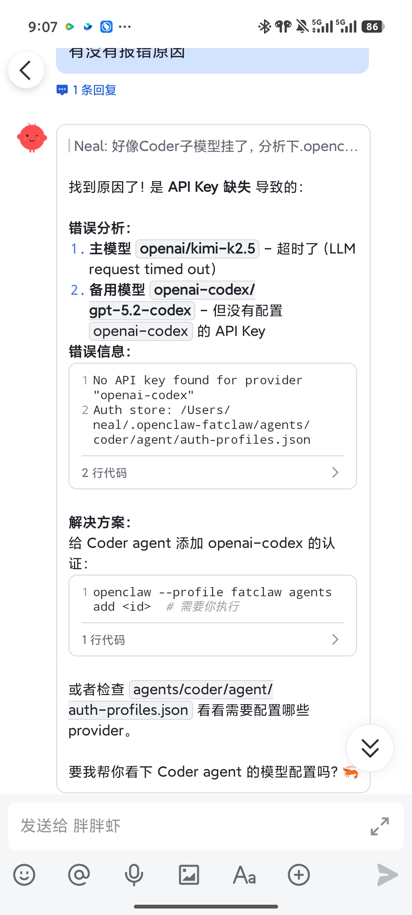Start voice input with microphone icon
Screen dimensions: 412x915
pos(134,875)
